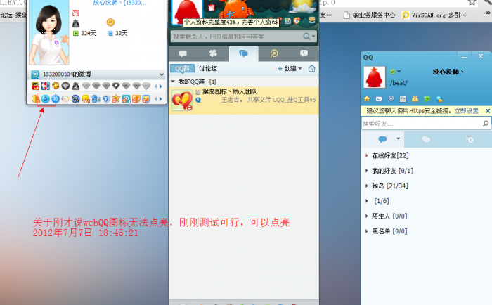Select the groups tab with the double speech bubbles

coord(243,53)
